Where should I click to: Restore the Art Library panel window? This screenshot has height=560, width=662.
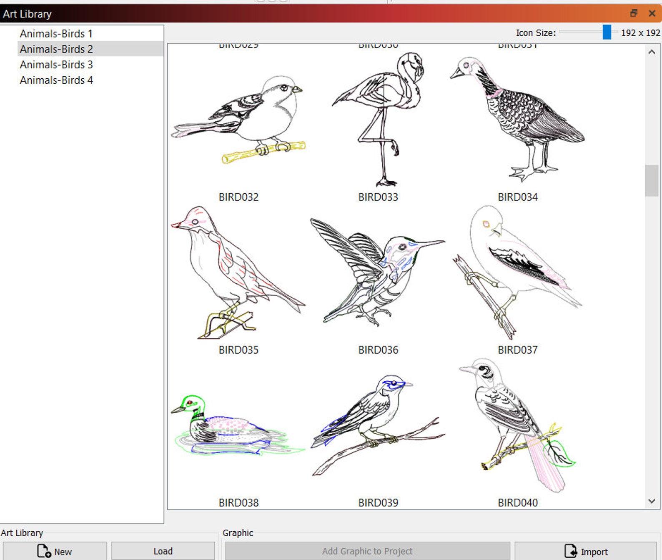634,13
